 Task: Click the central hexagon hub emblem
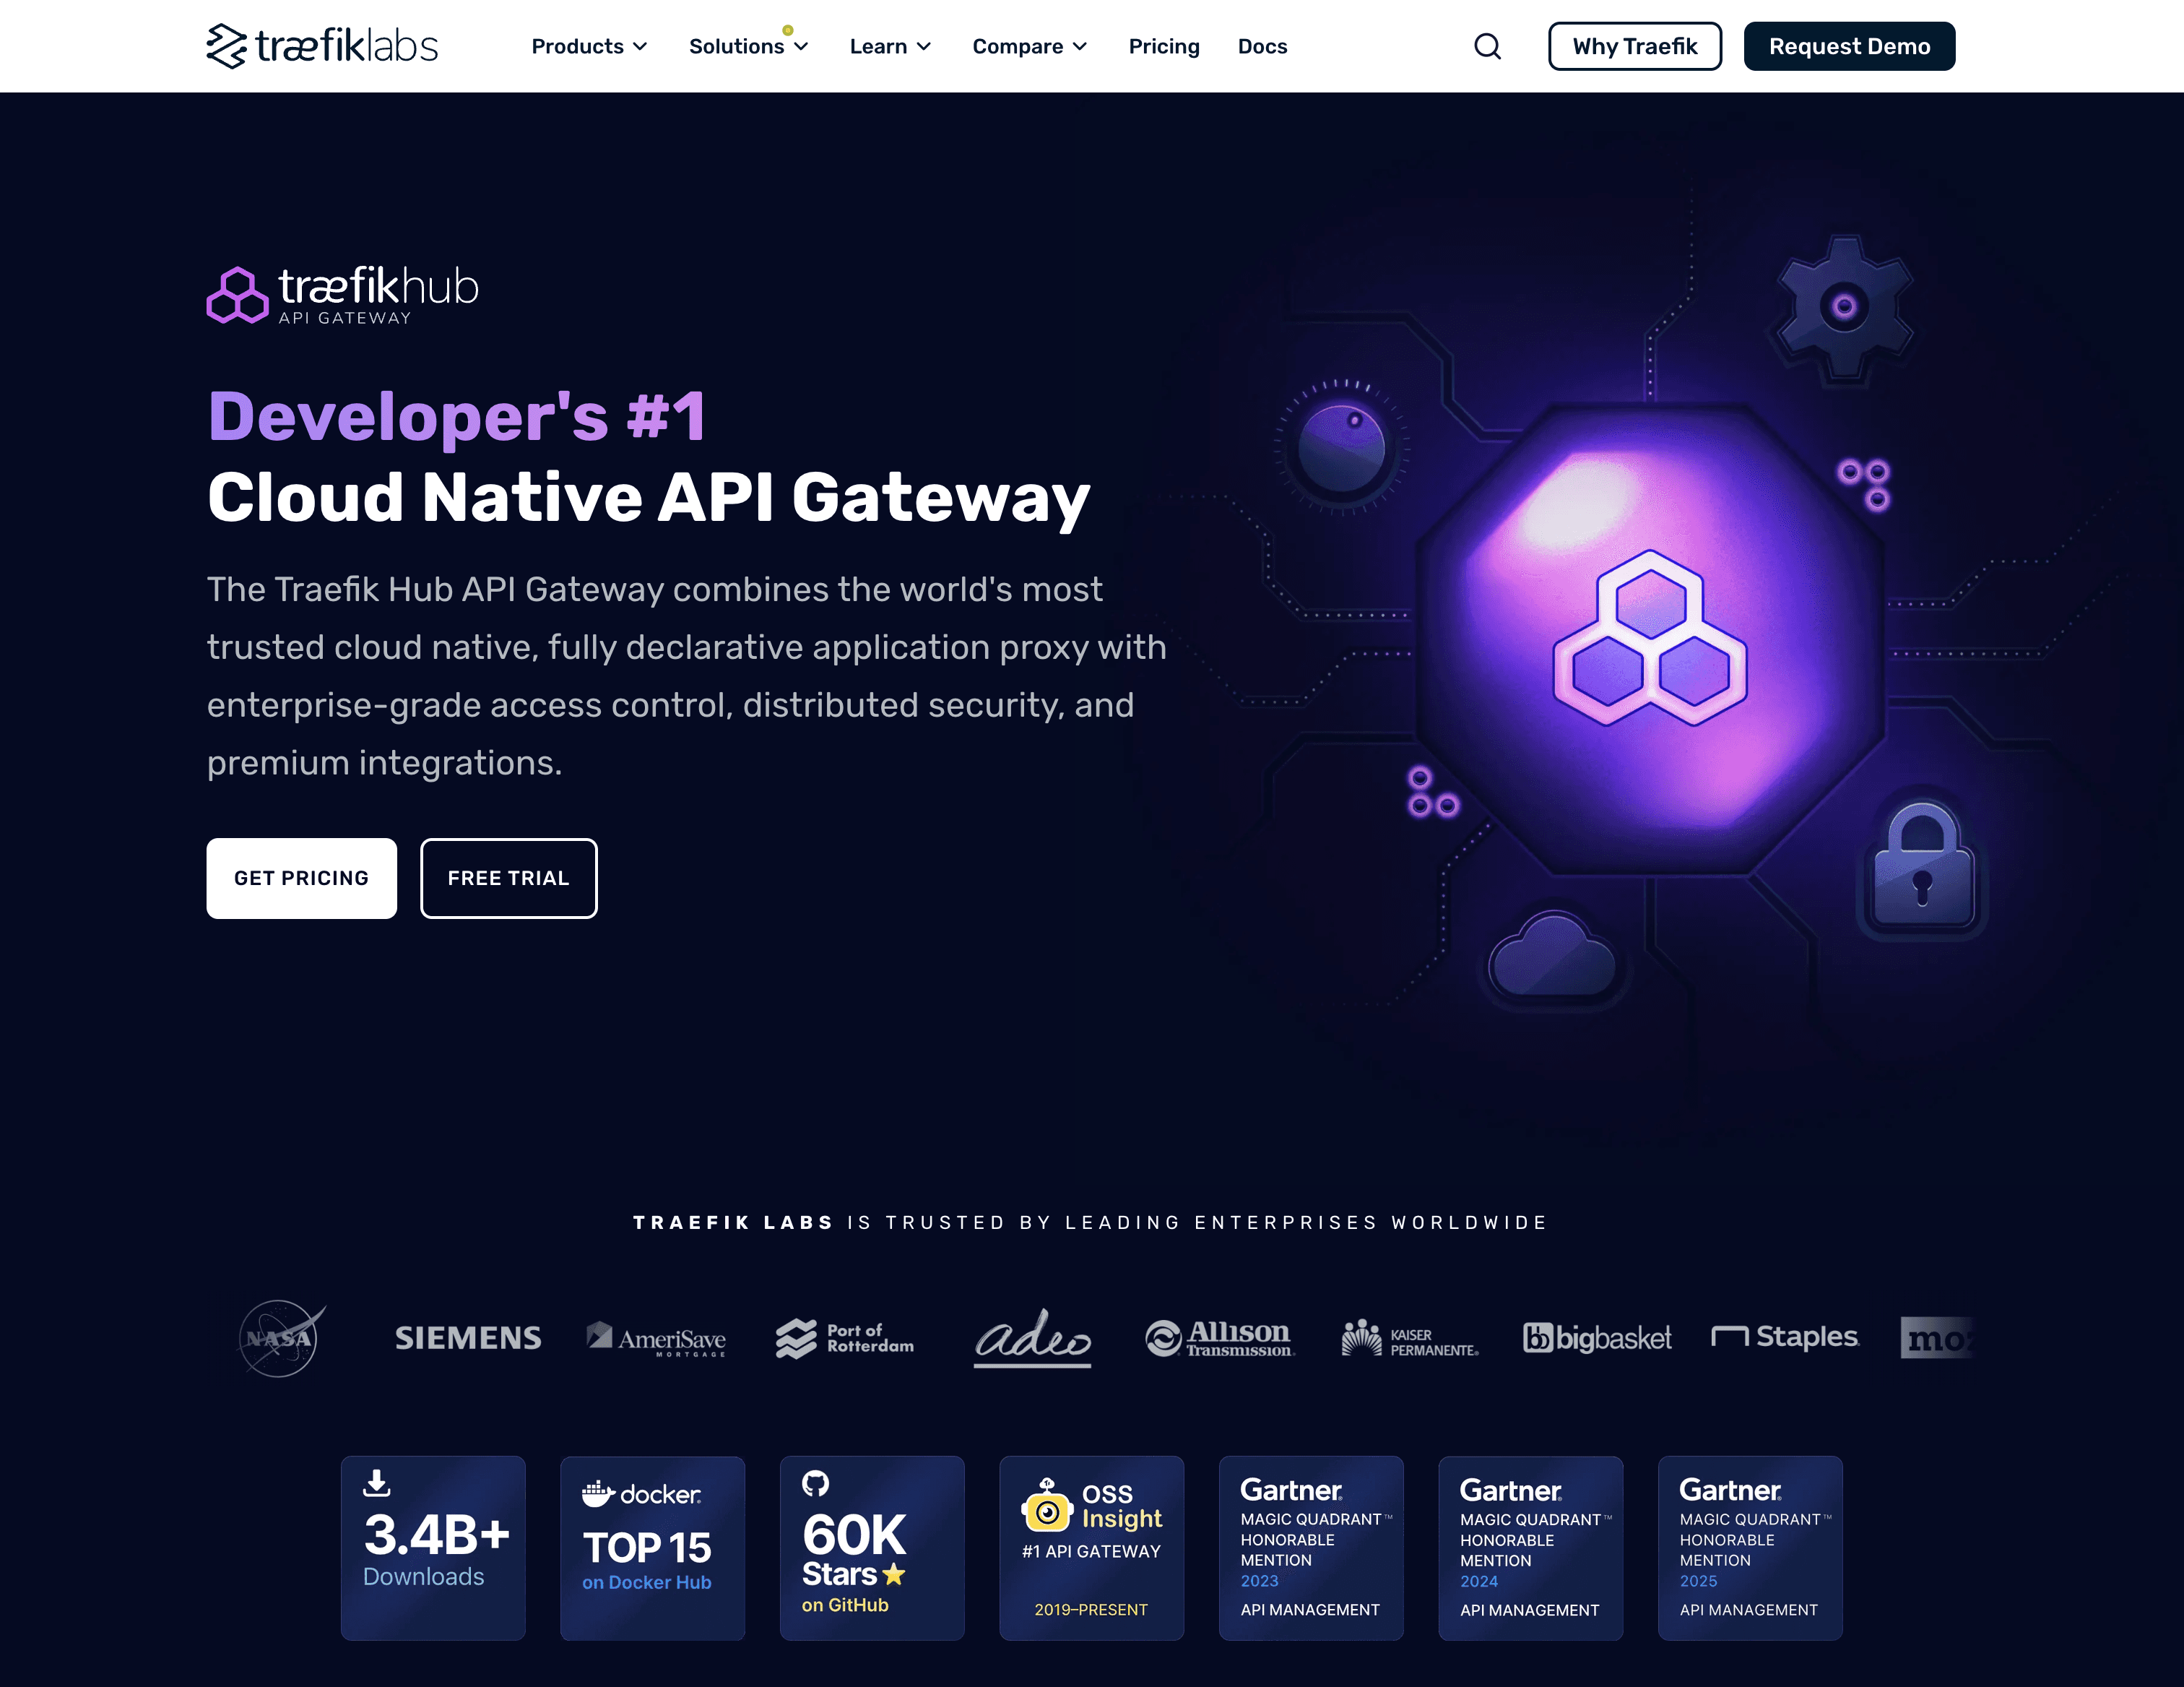click(1650, 637)
